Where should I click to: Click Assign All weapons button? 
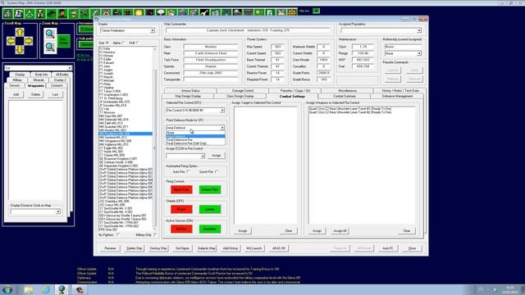(x=340, y=231)
